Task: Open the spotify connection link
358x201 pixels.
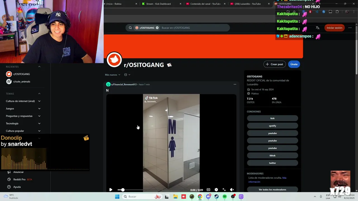Action: [272, 126]
